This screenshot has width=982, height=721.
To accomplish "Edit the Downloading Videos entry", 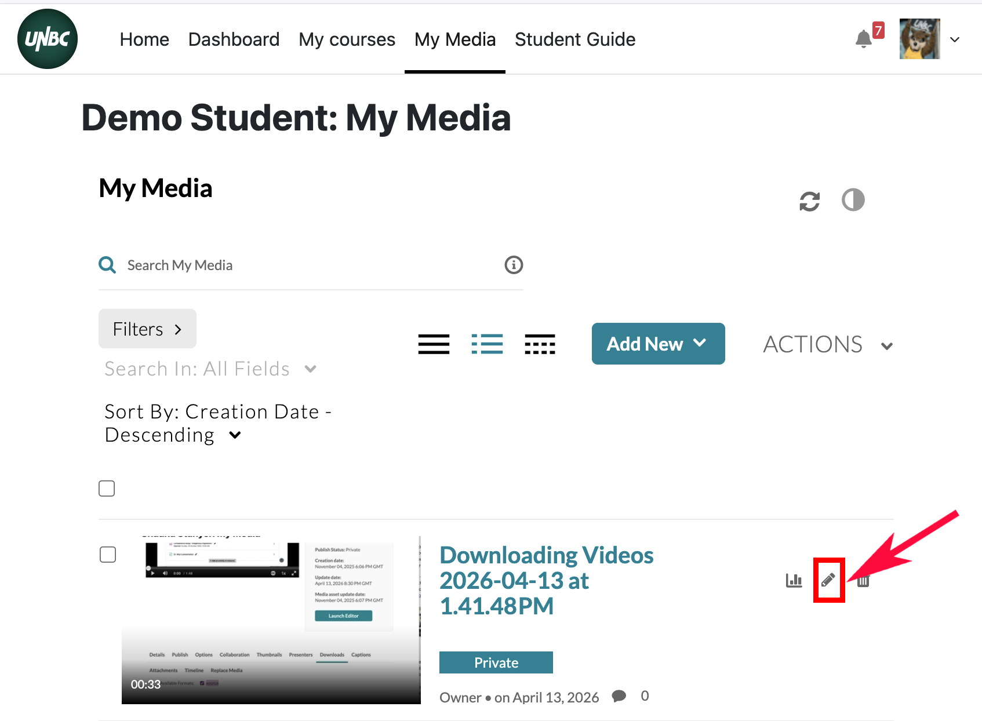I will click(828, 580).
